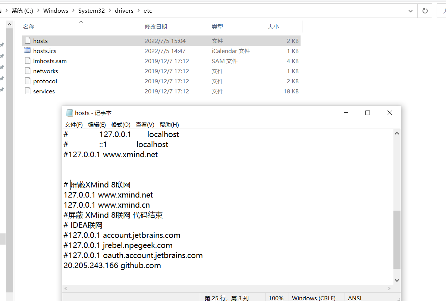Click the lmhosts.sam file icon

coord(28,60)
